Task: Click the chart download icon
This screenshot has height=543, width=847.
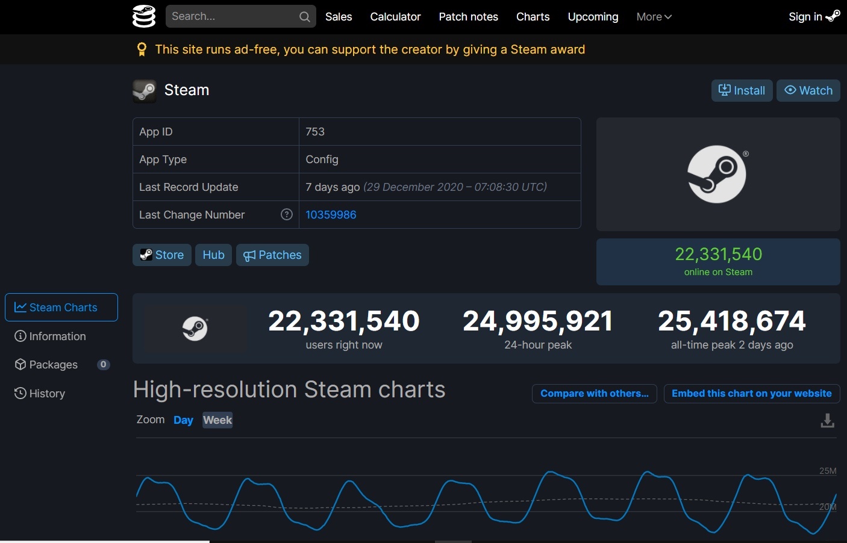Action: [x=828, y=420]
